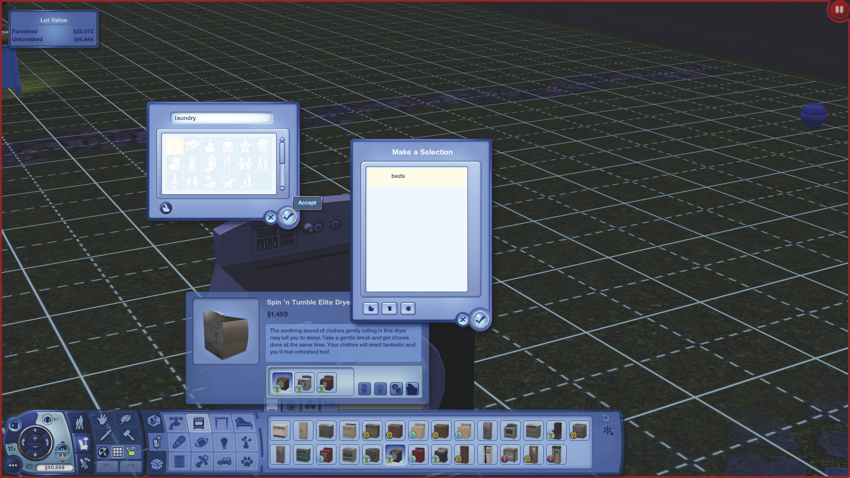Screen dimensions: 850x478
Task: Open the small appliances tab with the coffee maker icon
Action: pos(292,405)
